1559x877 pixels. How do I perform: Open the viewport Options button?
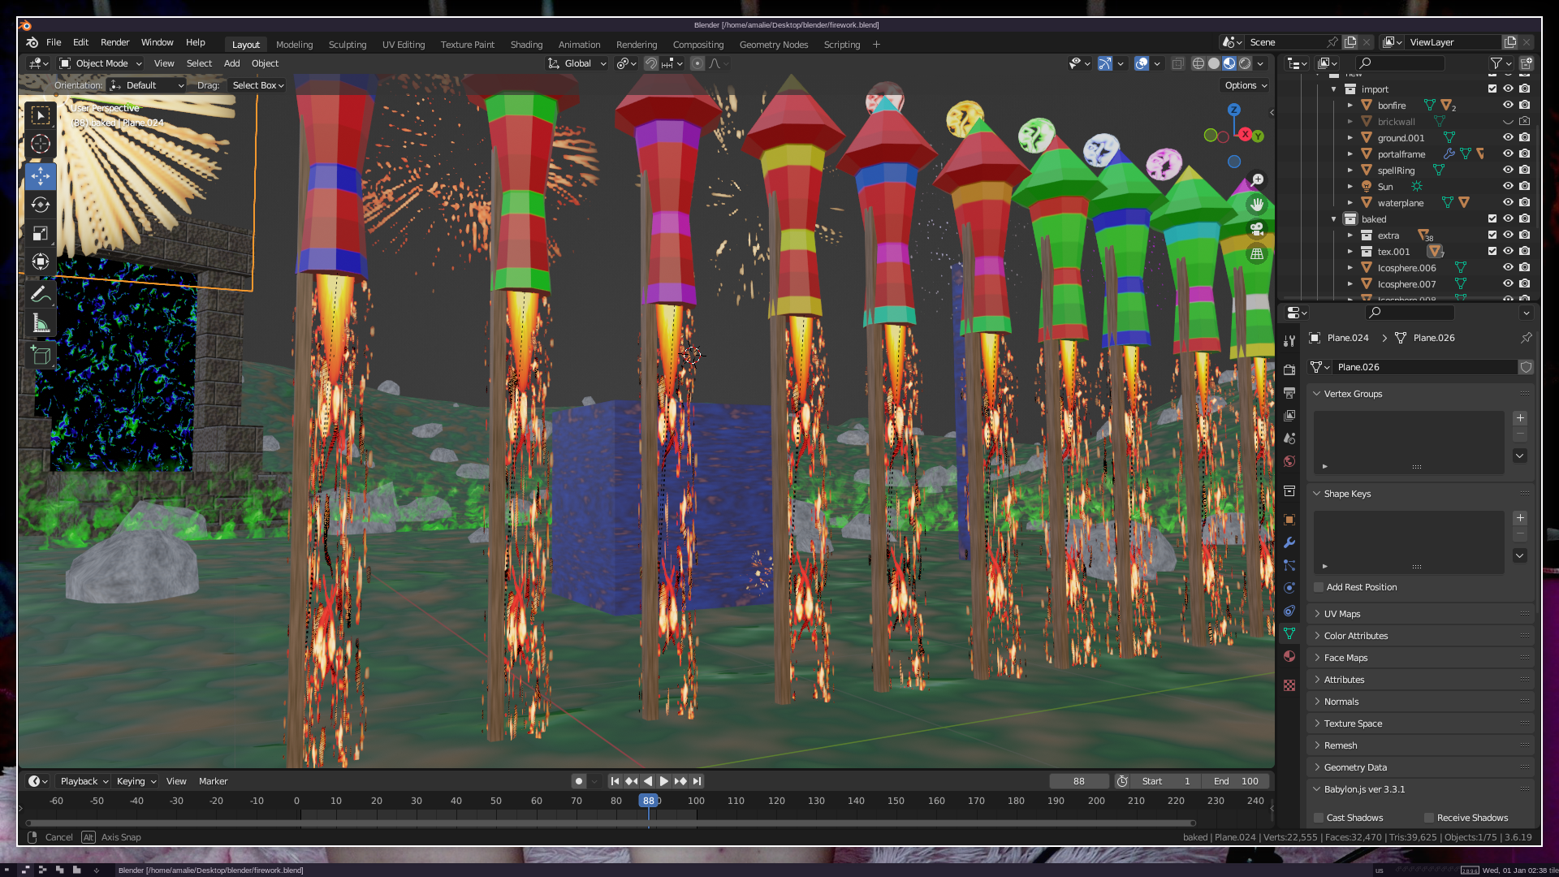click(1246, 85)
